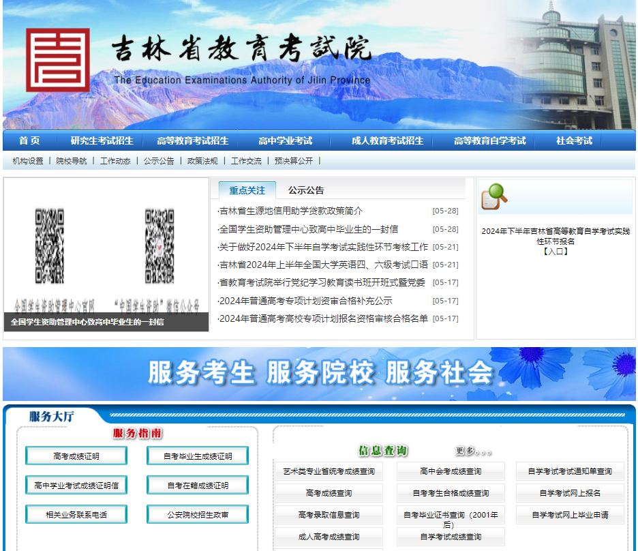Select 社会考试 in the navigation bar
638x551 pixels.
coord(574,141)
